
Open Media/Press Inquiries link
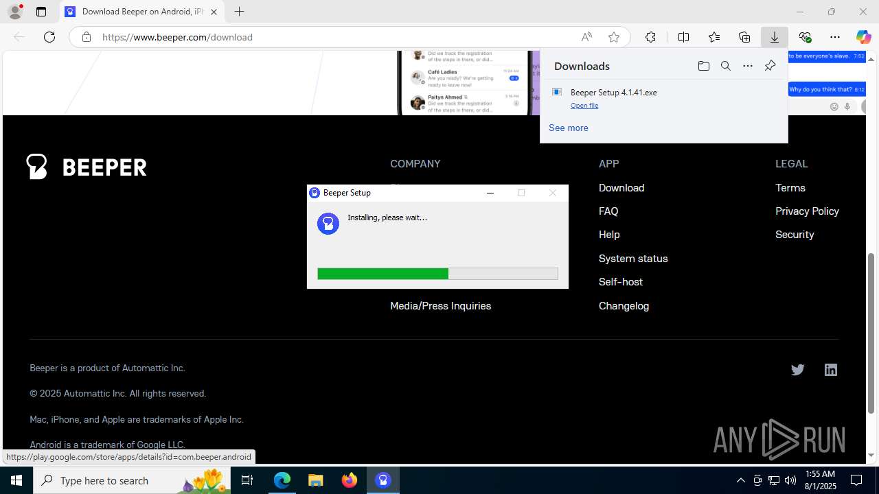(x=441, y=306)
